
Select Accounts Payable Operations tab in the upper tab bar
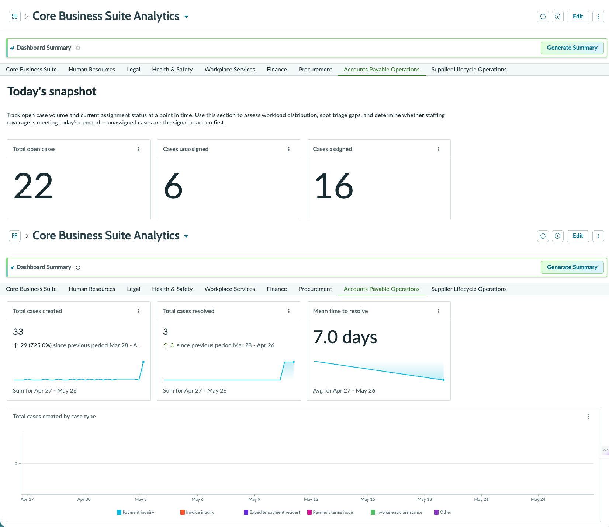click(382, 70)
